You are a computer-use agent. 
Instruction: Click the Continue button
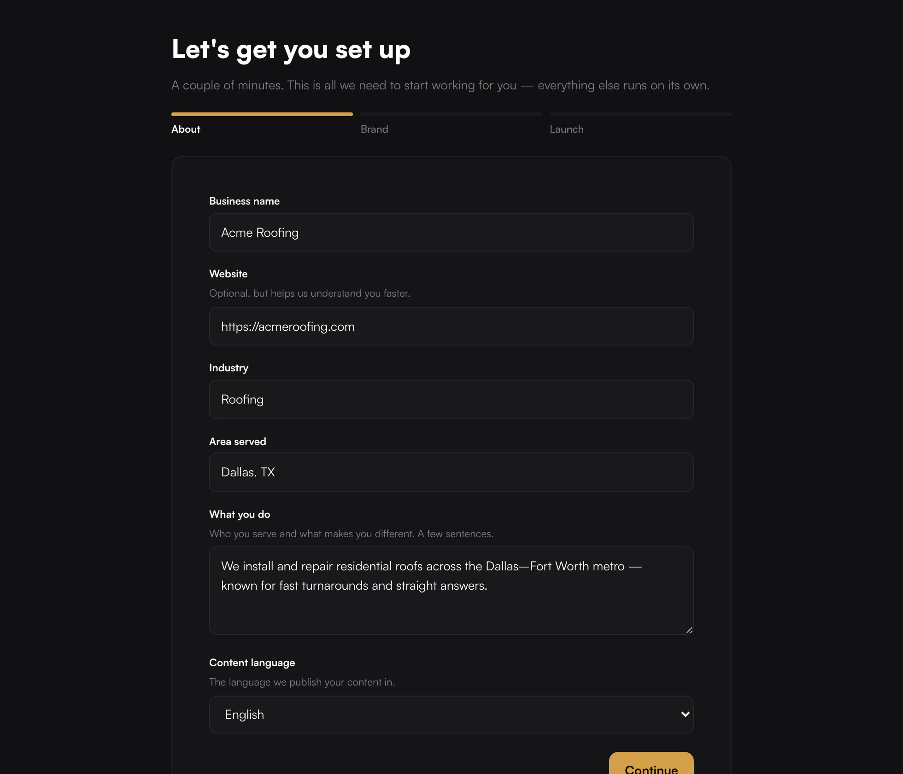tap(651, 763)
